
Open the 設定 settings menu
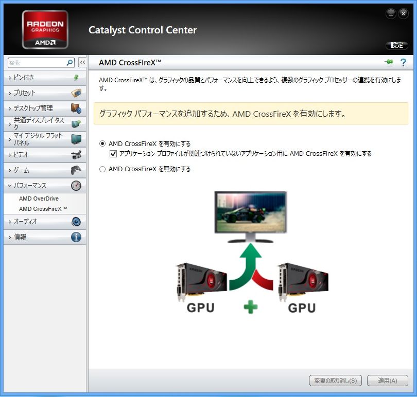(397, 45)
